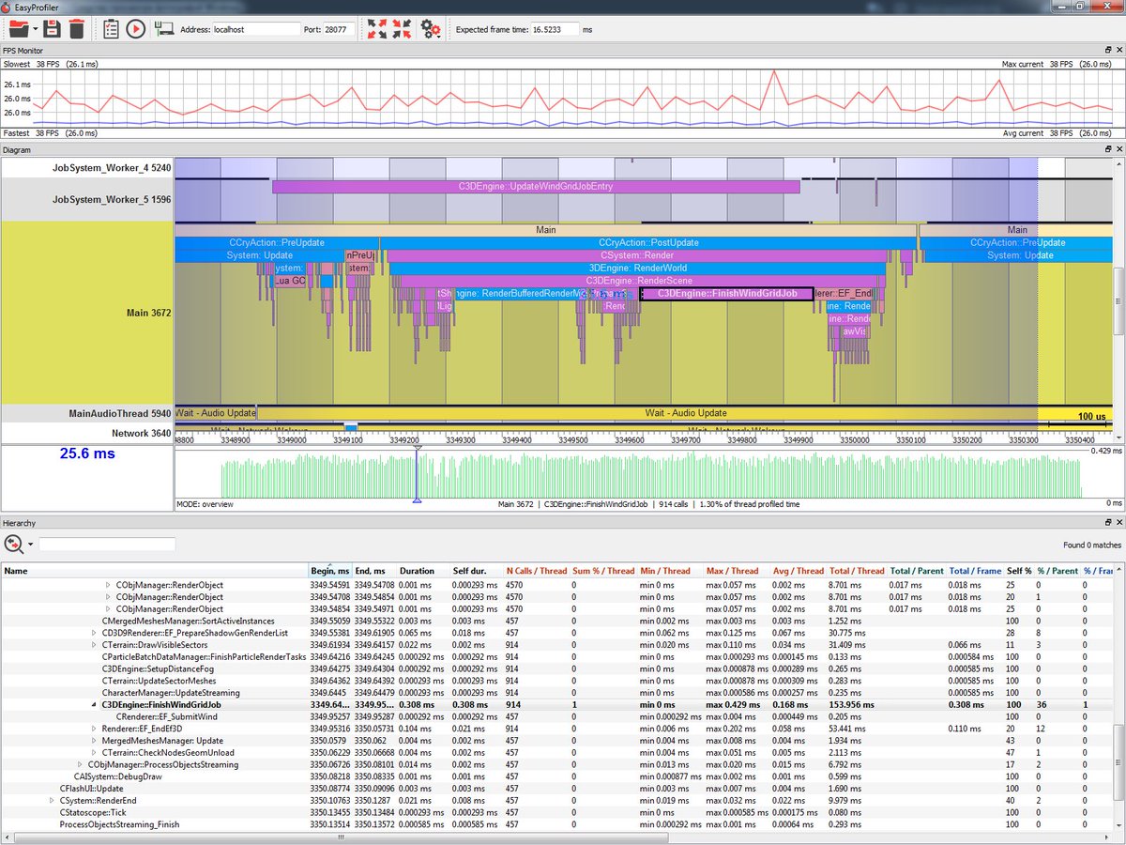Expand CTerrain::CheckNodesGeomUnload row
Viewport: 1126px width, 845px height.
coord(94,752)
